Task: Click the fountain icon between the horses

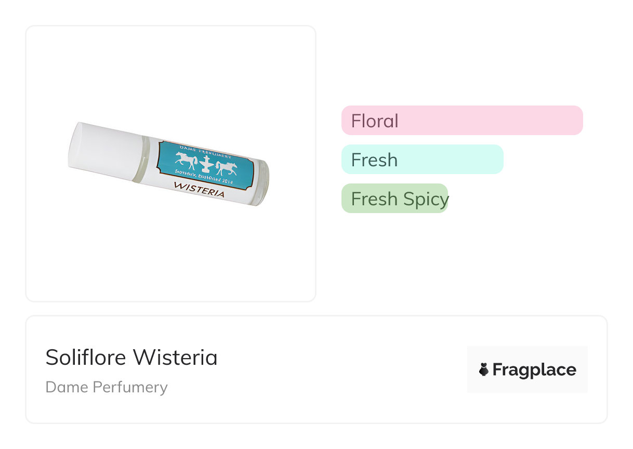Action: tap(206, 165)
